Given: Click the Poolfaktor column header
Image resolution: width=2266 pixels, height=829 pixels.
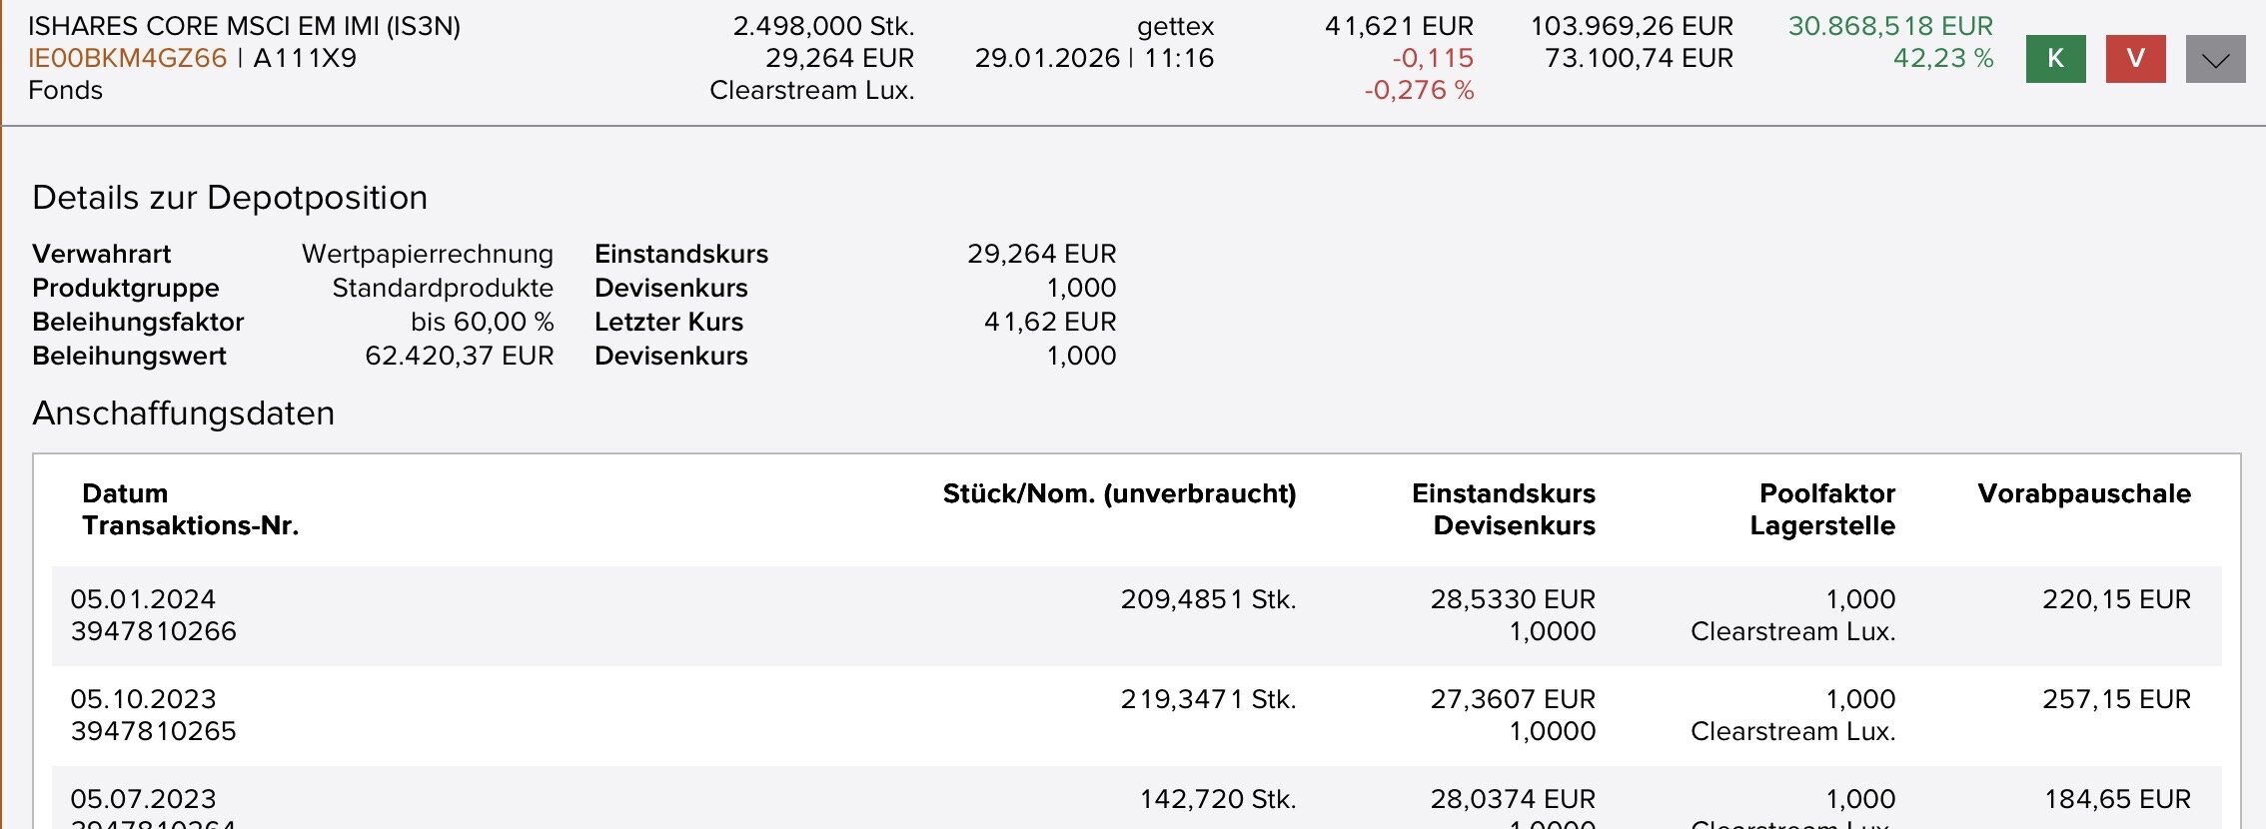Looking at the screenshot, I should click(1826, 493).
